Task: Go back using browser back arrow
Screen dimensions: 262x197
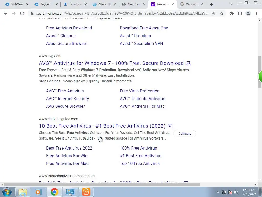Action: coord(6,13)
